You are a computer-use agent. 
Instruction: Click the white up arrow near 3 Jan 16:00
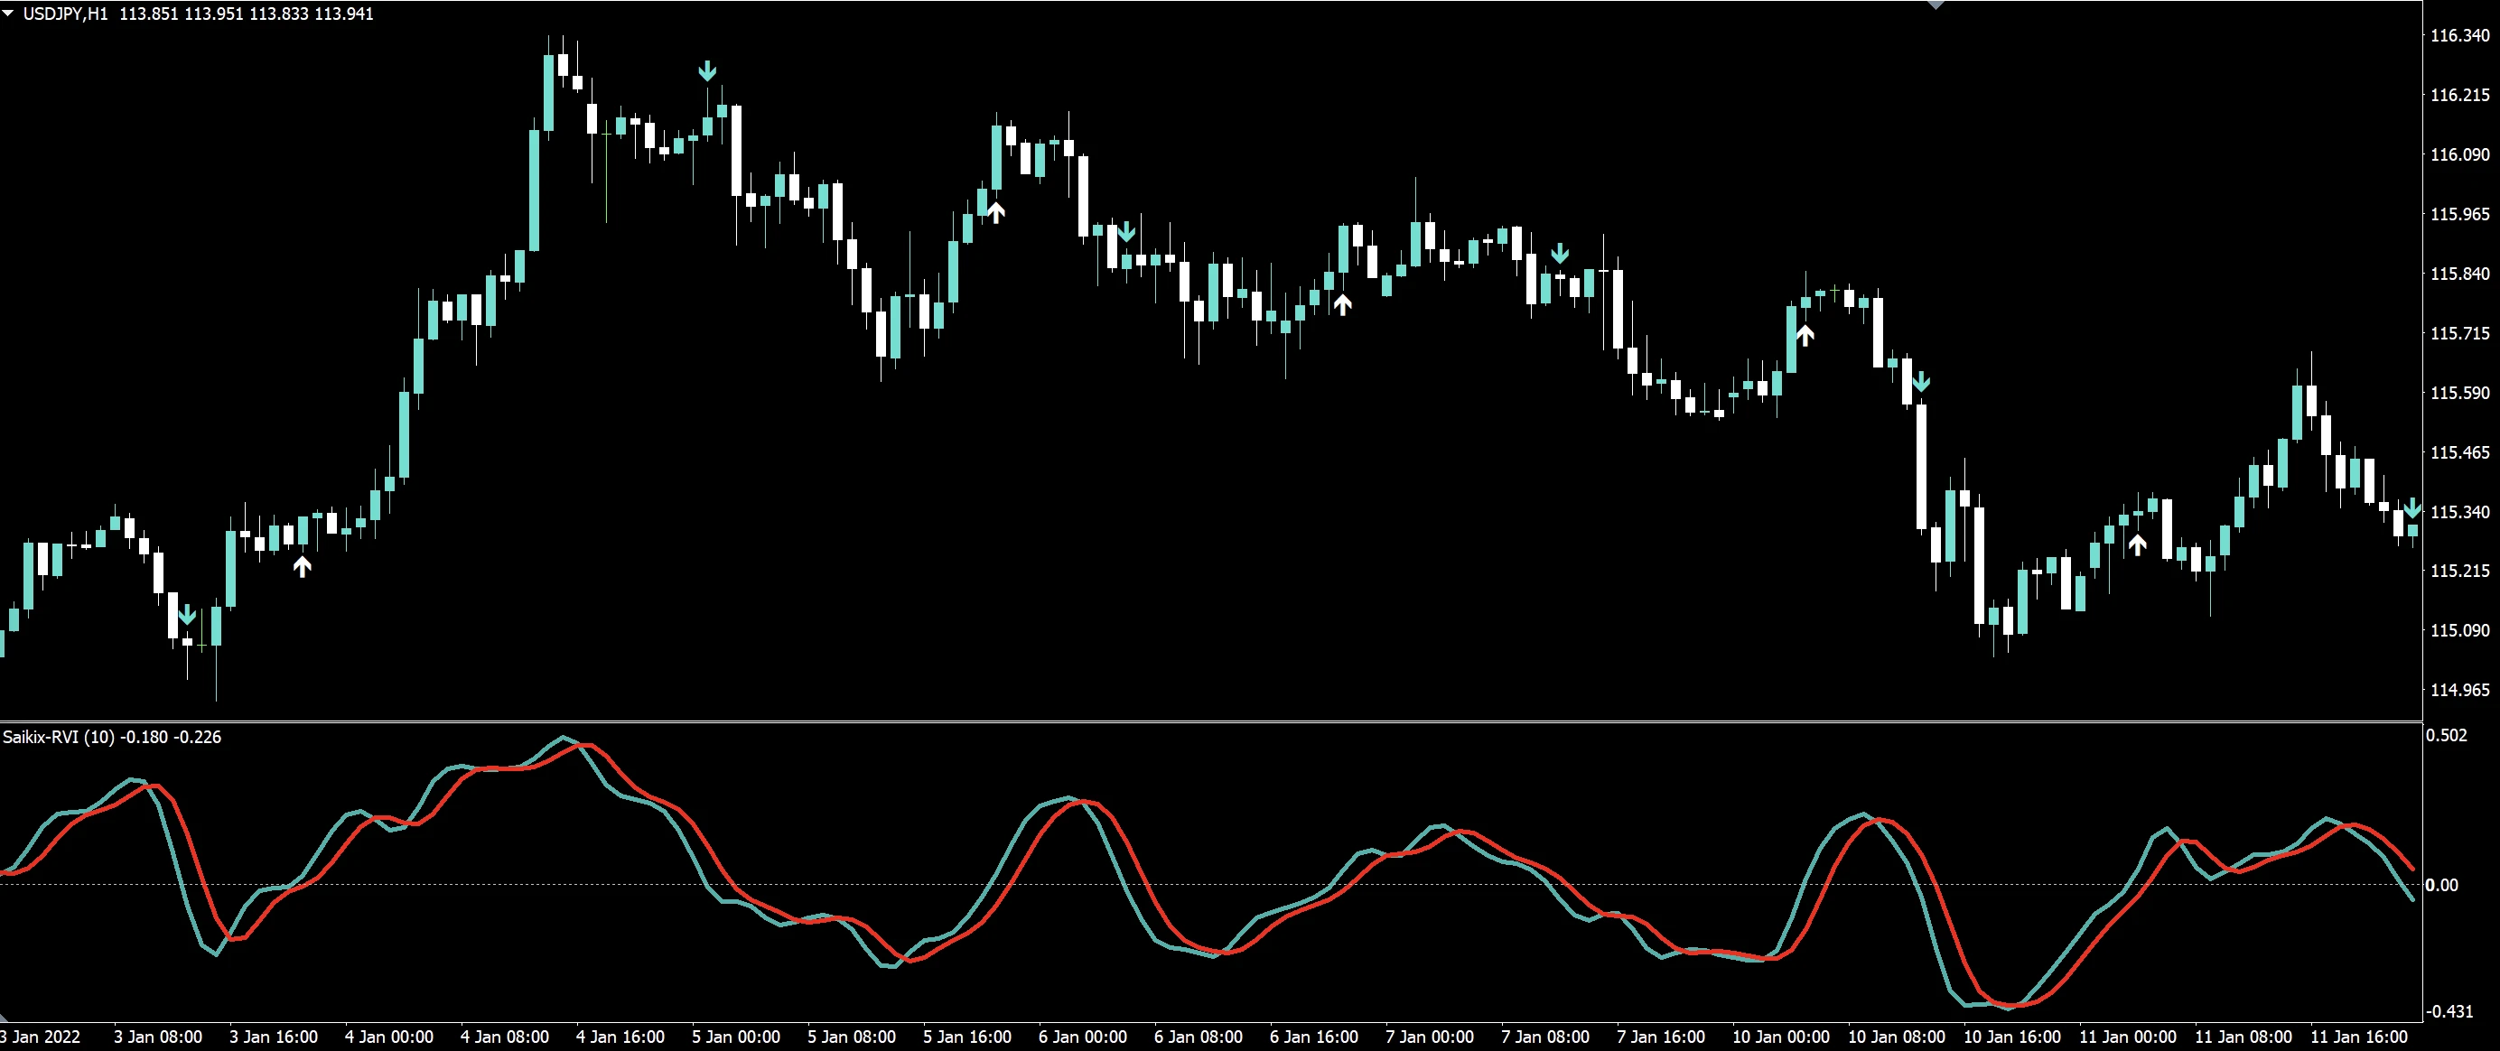click(302, 566)
